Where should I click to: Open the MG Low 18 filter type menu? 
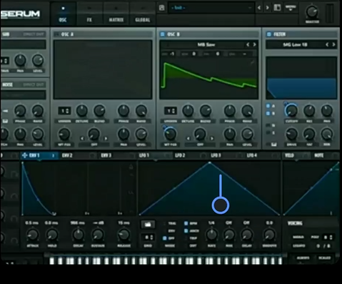click(x=295, y=44)
